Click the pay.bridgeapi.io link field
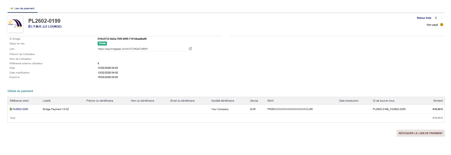This screenshot has width=451, height=155. (142, 49)
